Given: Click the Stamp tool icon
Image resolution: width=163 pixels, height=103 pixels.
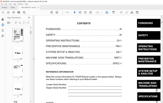Looking at the screenshot, I should point(137,12).
